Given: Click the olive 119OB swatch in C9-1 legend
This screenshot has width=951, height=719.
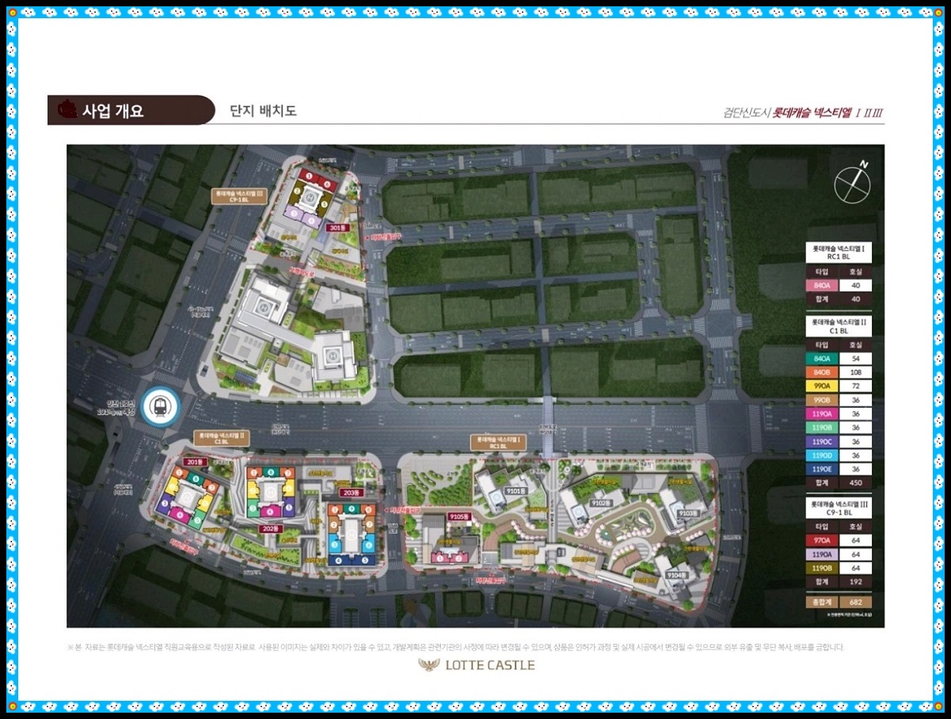Looking at the screenshot, I should click(x=823, y=567).
